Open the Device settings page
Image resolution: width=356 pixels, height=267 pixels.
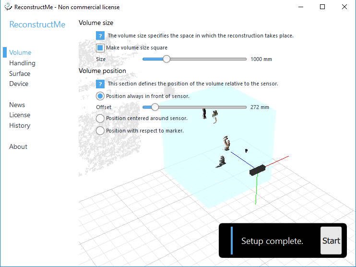[19, 84]
